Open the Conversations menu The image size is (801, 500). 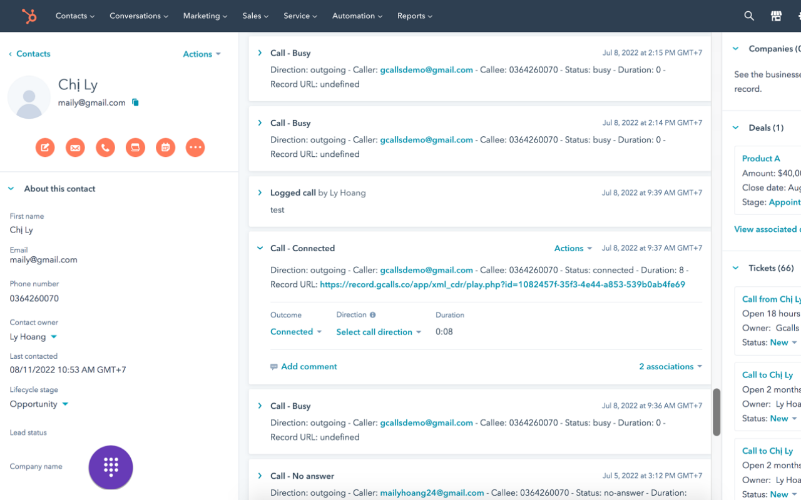(x=139, y=16)
